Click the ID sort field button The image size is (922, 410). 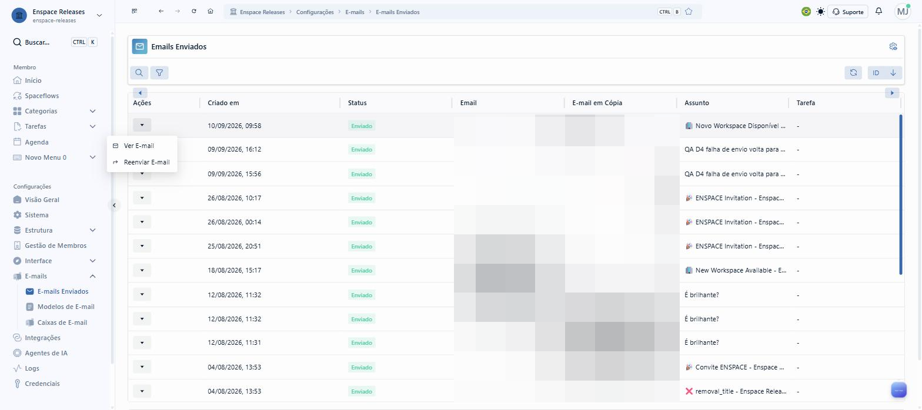pyautogui.click(x=876, y=73)
